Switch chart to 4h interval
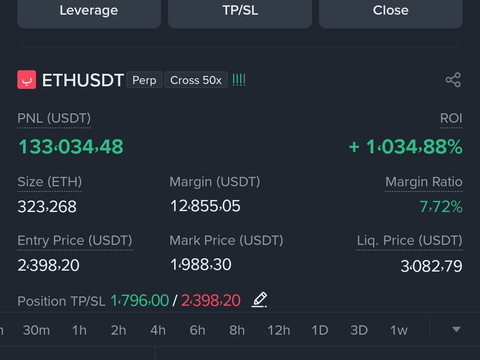 [x=158, y=330]
